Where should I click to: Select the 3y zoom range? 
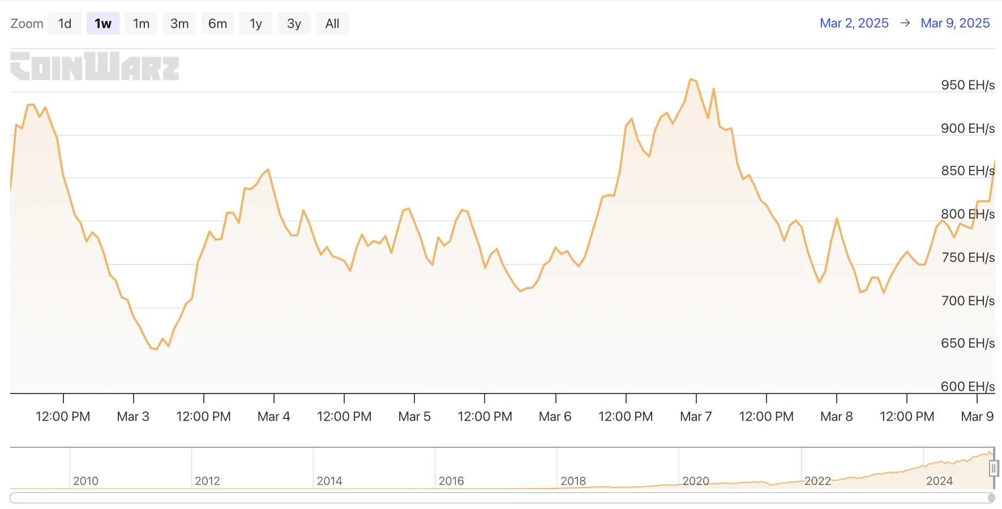tap(294, 24)
